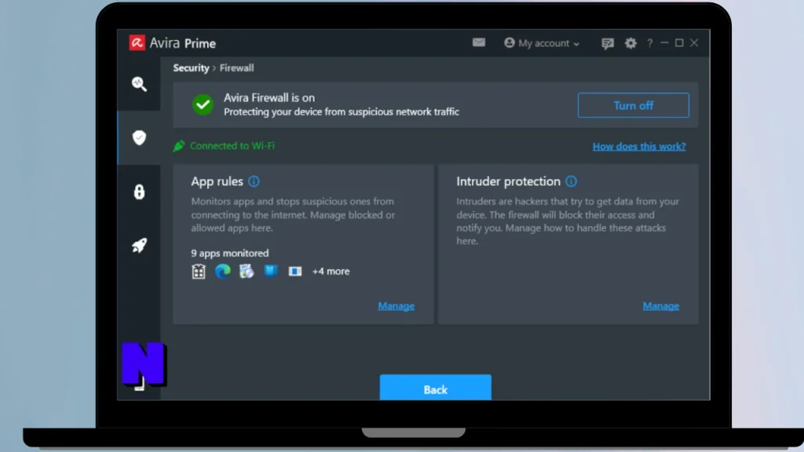Open settings gear icon

630,43
